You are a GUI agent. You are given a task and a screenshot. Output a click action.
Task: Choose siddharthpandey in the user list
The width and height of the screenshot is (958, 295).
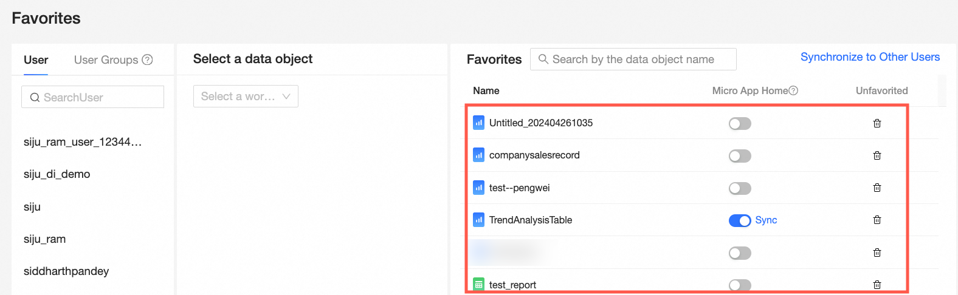(x=66, y=271)
